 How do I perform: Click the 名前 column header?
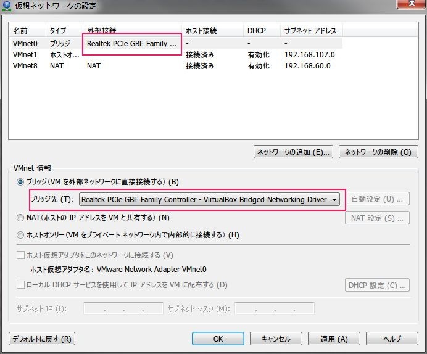28,31
